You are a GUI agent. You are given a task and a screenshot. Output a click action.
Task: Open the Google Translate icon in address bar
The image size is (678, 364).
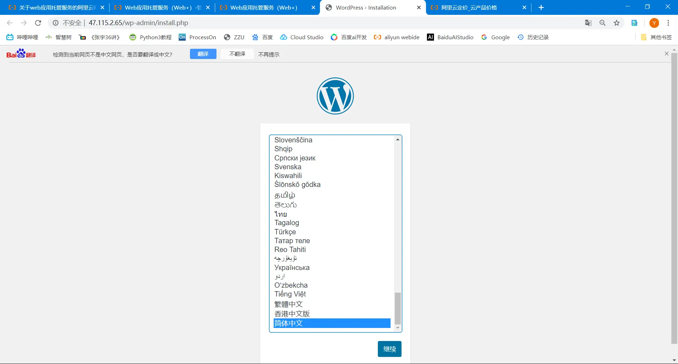[588, 23]
